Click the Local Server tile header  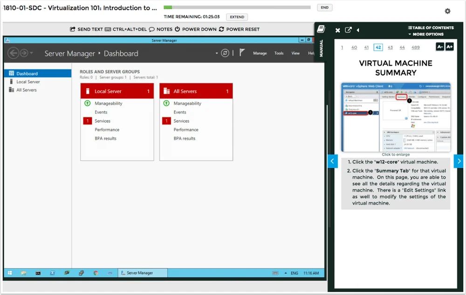[117, 91]
